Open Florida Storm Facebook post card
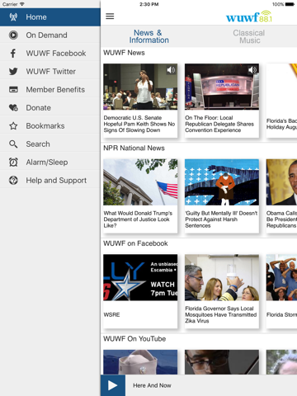 click(x=281, y=291)
